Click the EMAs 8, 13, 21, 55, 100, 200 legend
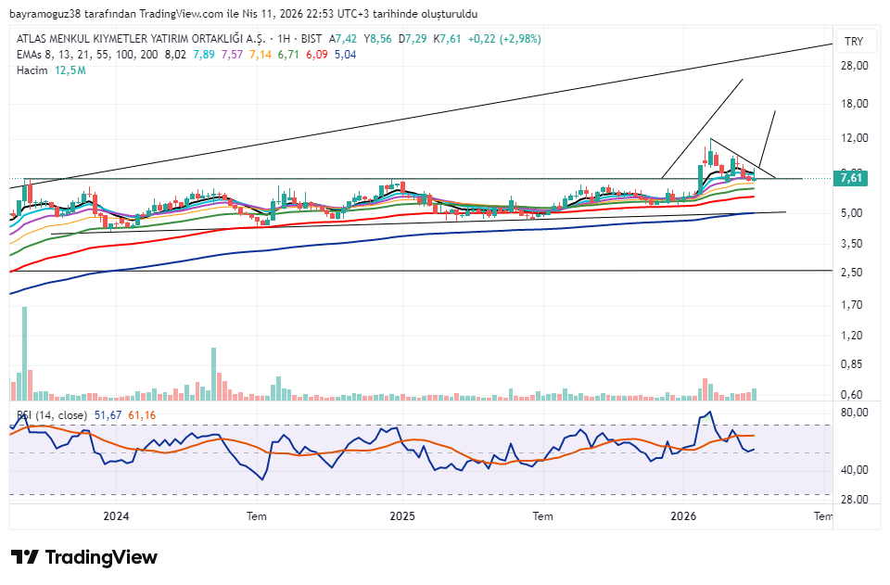 [88, 55]
